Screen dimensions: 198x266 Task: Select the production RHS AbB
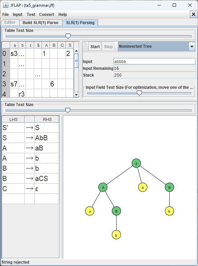tap(47, 138)
